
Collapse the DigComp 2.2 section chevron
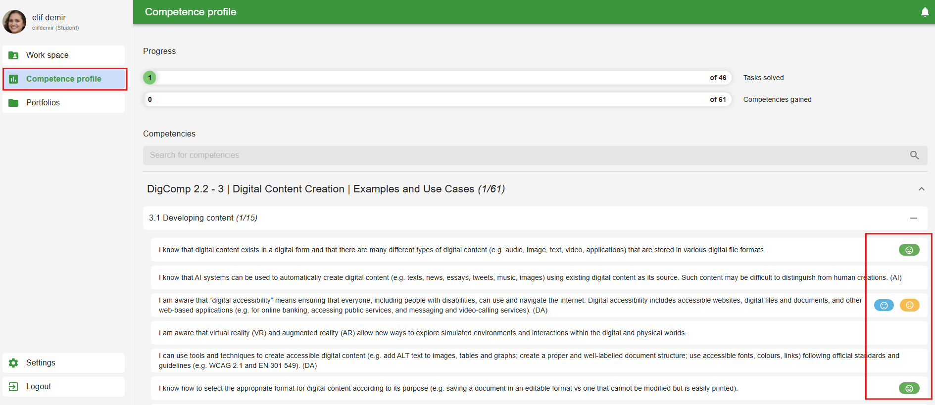921,189
